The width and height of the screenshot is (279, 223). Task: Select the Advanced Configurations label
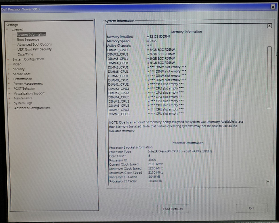click(32, 108)
